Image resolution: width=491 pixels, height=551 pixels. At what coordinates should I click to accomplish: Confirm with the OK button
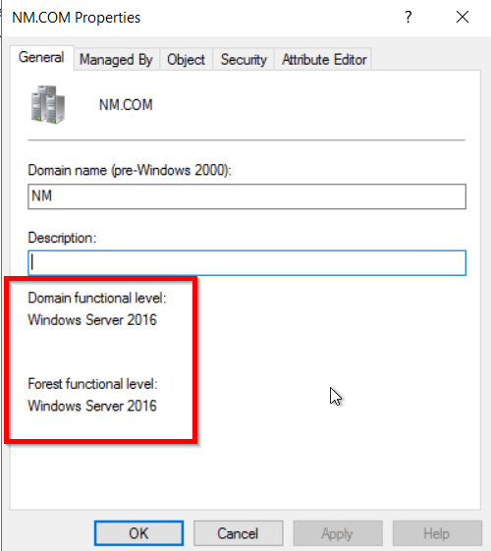click(x=138, y=533)
